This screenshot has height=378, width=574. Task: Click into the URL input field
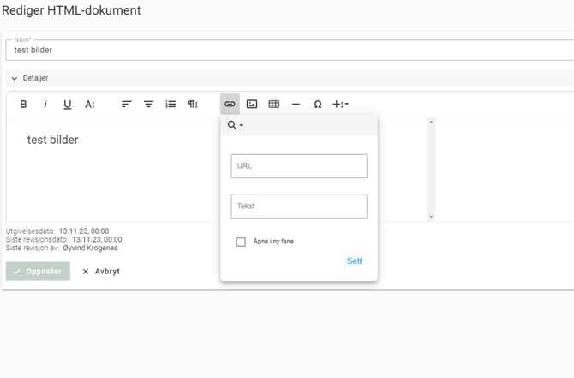(x=298, y=166)
